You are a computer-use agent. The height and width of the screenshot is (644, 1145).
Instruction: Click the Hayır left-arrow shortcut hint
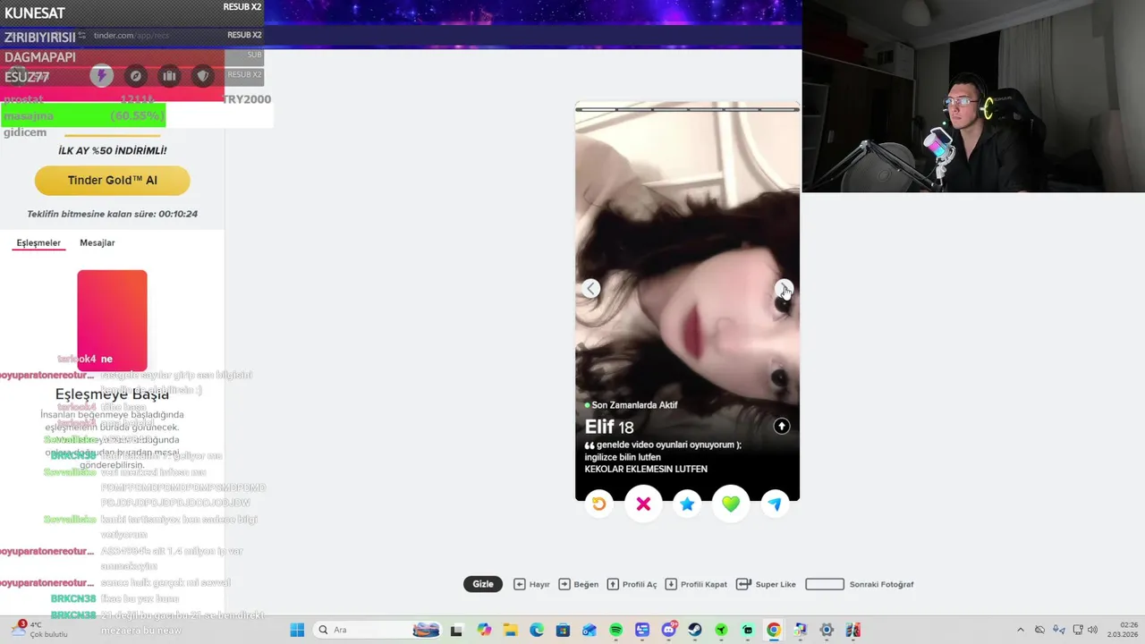coord(531,584)
